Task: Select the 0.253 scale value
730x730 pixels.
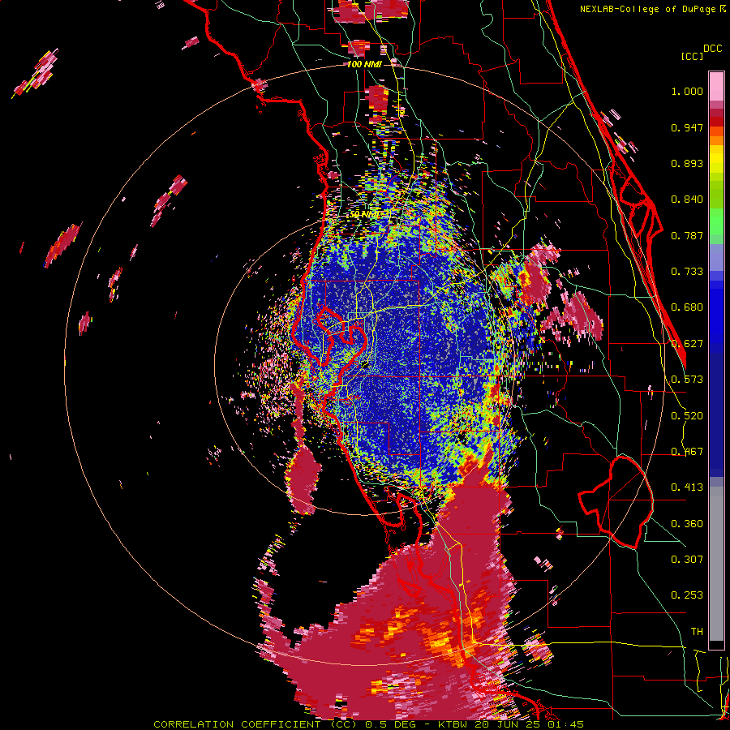Action: tap(687, 595)
